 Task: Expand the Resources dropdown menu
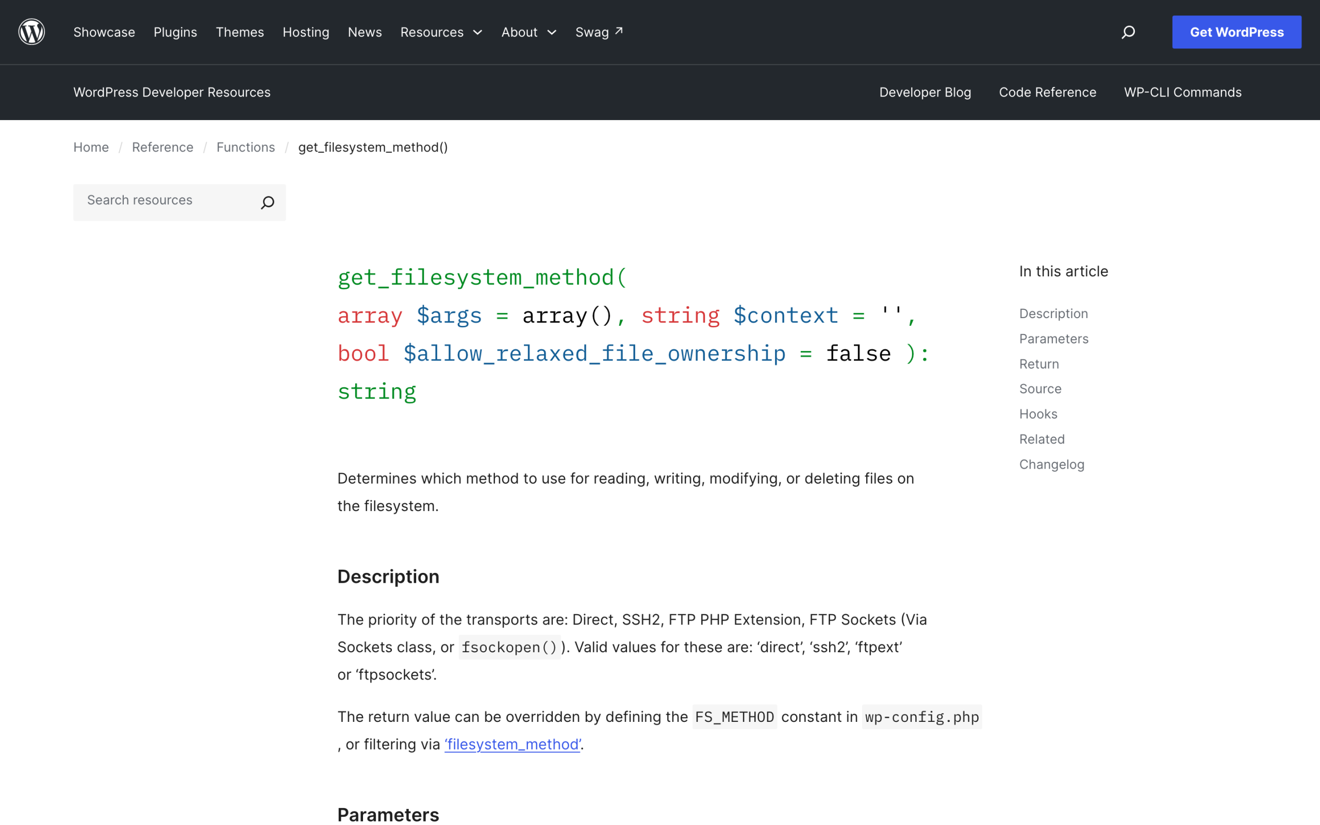[441, 32]
